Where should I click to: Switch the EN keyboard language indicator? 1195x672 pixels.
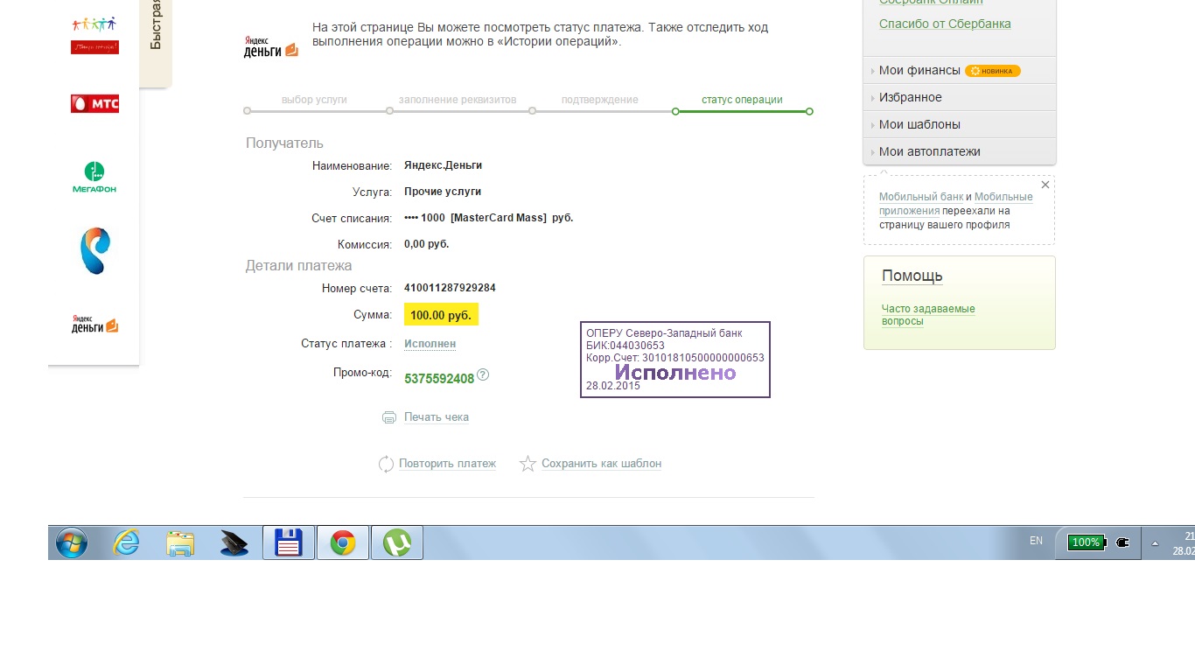tap(1036, 541)
